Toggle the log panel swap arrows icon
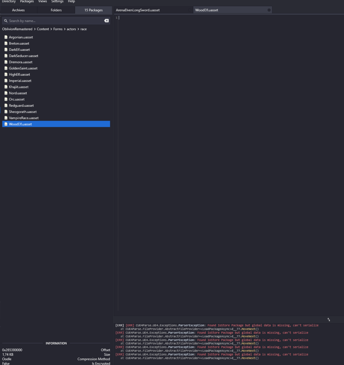344x365 pixels. coord(329,320)
